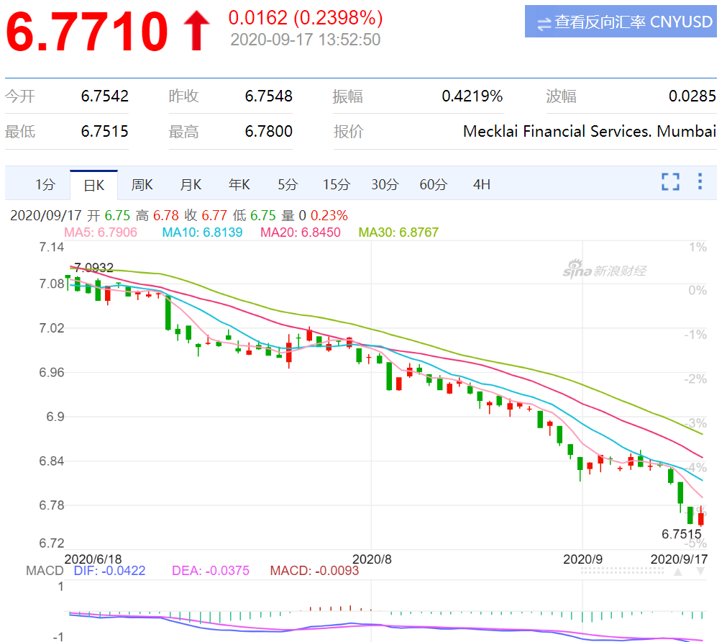Select the 60分 interval tab

click(x=433, y=185)
